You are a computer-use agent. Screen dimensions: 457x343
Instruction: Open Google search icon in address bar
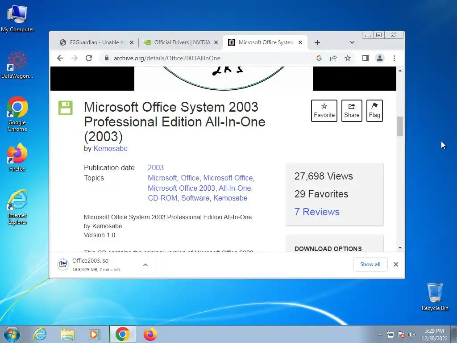[319, 58]
